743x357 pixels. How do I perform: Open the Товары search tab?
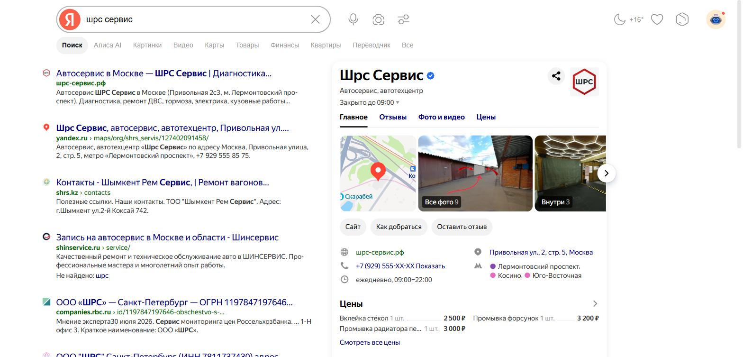coord(247,45)
